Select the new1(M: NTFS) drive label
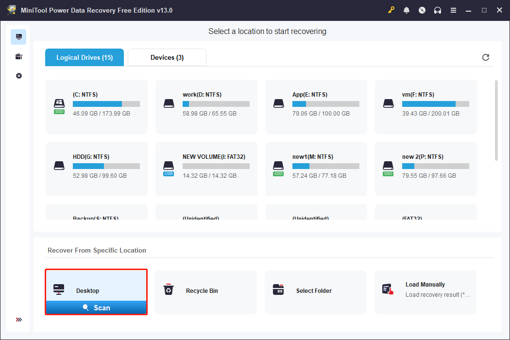Screen dimensions: 510x340 pyautogui.click(x=313, y=156)
